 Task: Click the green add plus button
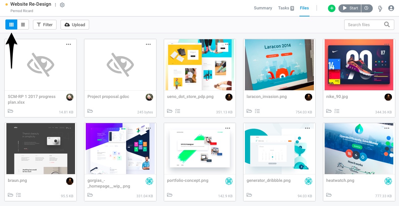(332, 8)
